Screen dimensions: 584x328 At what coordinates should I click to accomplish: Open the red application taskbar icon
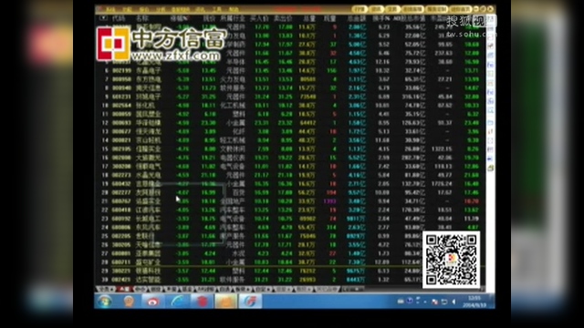[x=202, y=301]
